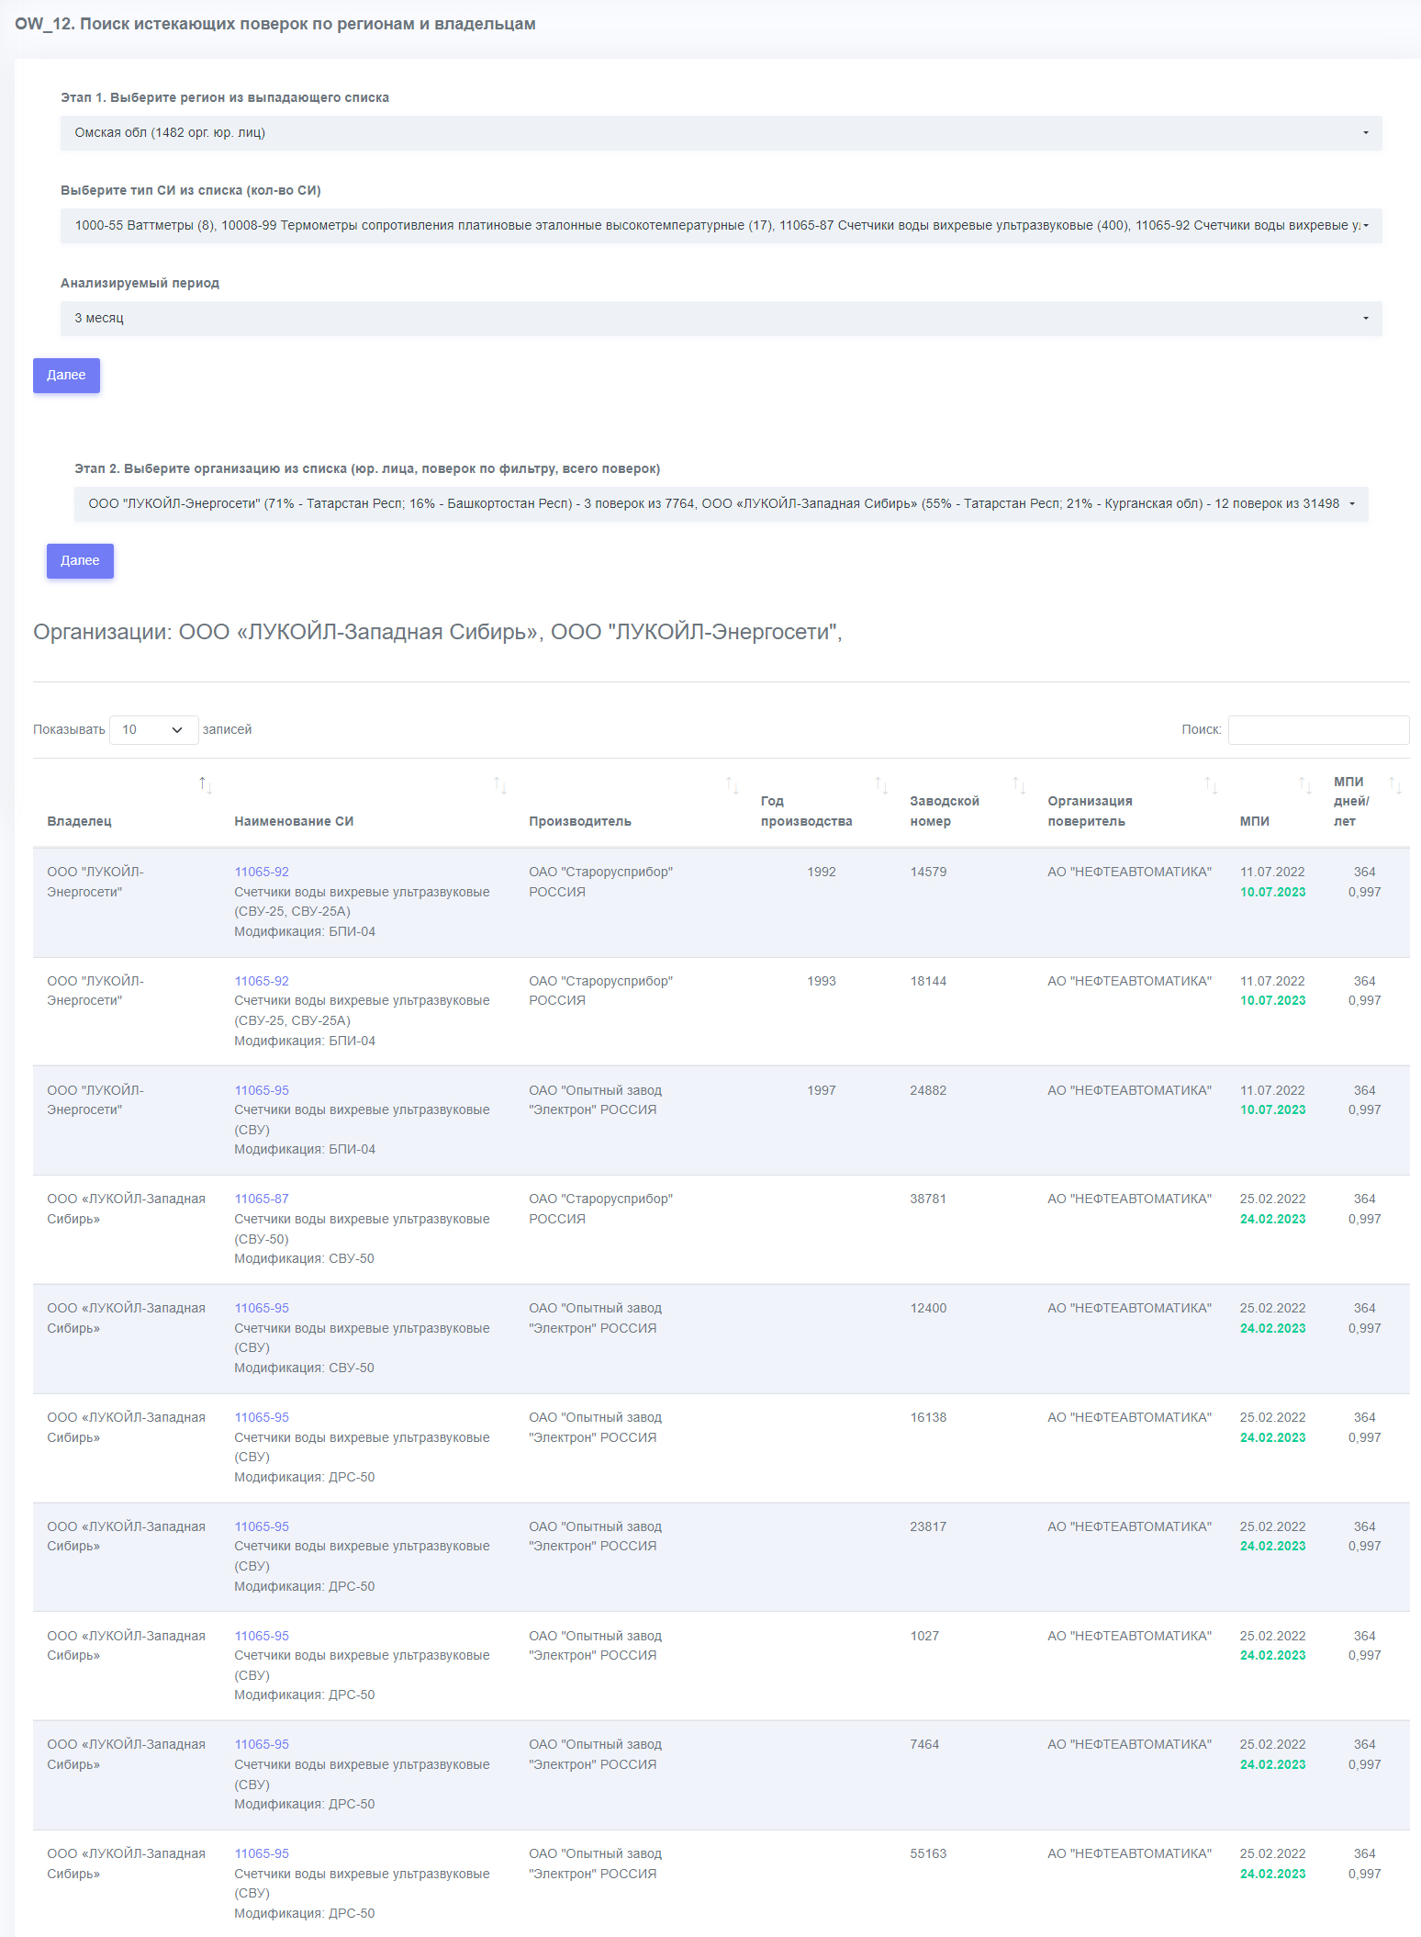This screenshot has height=1937, width=1421.
Task: Expand the тип СИ multi-select list
Action: pos(722,226)
